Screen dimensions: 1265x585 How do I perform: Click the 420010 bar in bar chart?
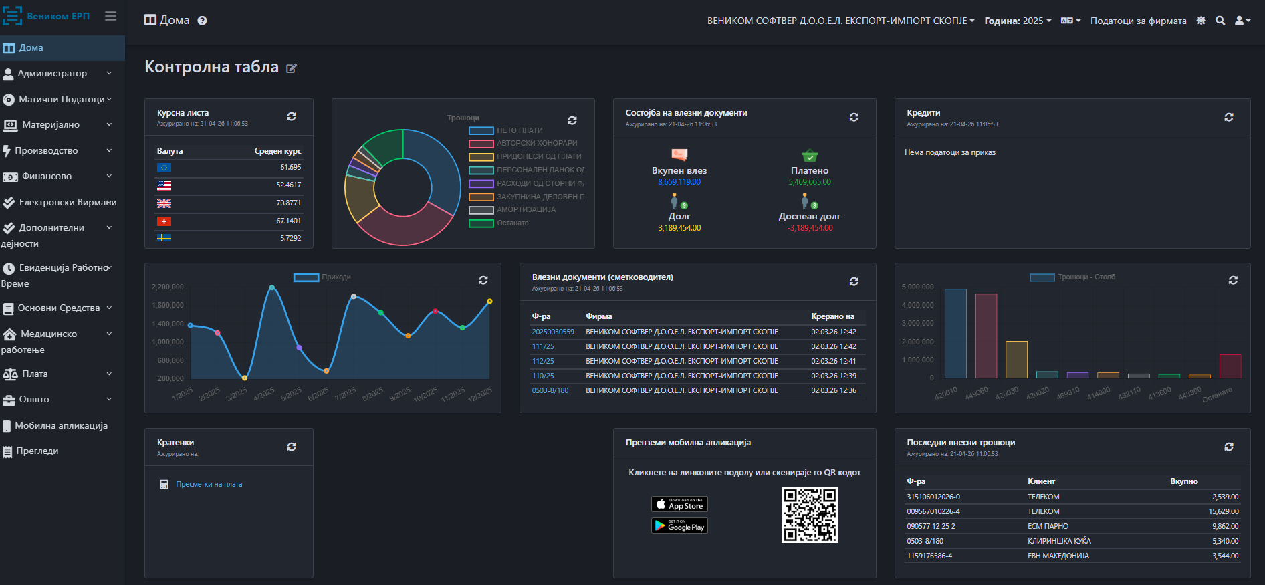click(955, 334)
